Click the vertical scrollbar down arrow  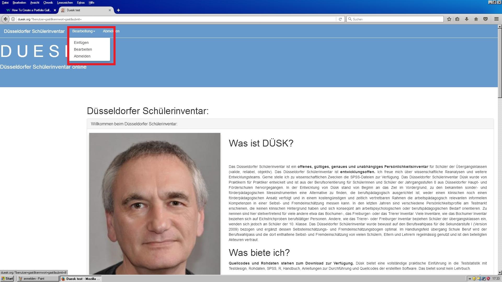click(x=500, y=273)
